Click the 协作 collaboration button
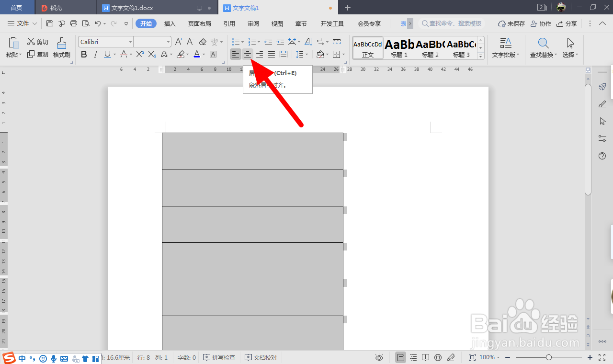 (x=541, y=23)
